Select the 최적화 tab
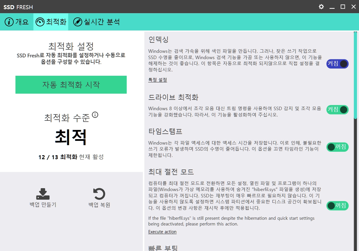Image resolution: width=359 pixels, height=251 pixels. 51,22
